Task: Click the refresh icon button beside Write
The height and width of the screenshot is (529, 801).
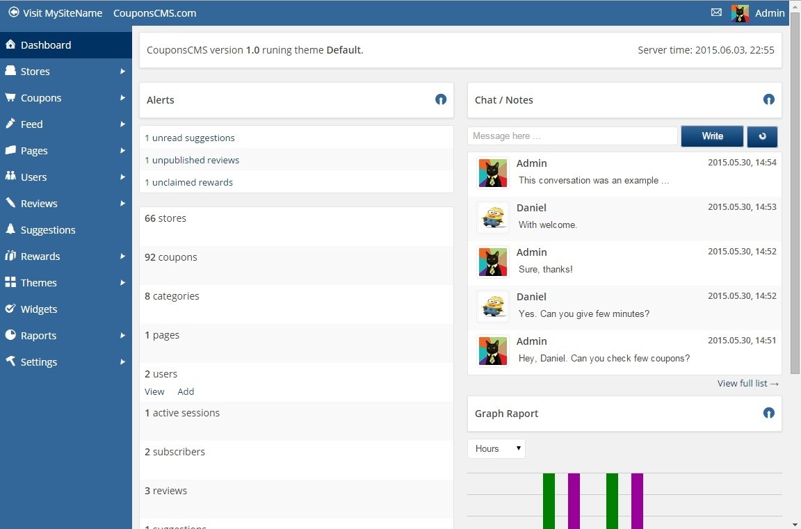Action: pos(762,136)
